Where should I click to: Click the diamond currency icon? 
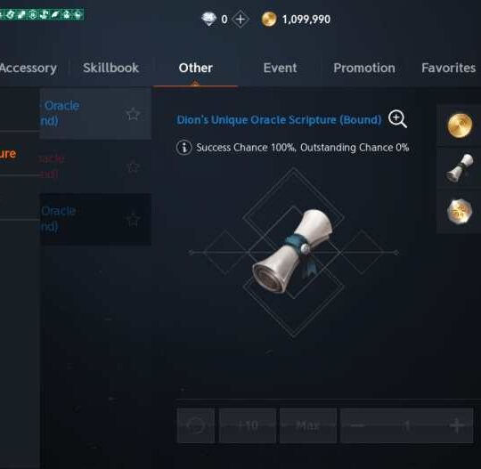(208, 19)
